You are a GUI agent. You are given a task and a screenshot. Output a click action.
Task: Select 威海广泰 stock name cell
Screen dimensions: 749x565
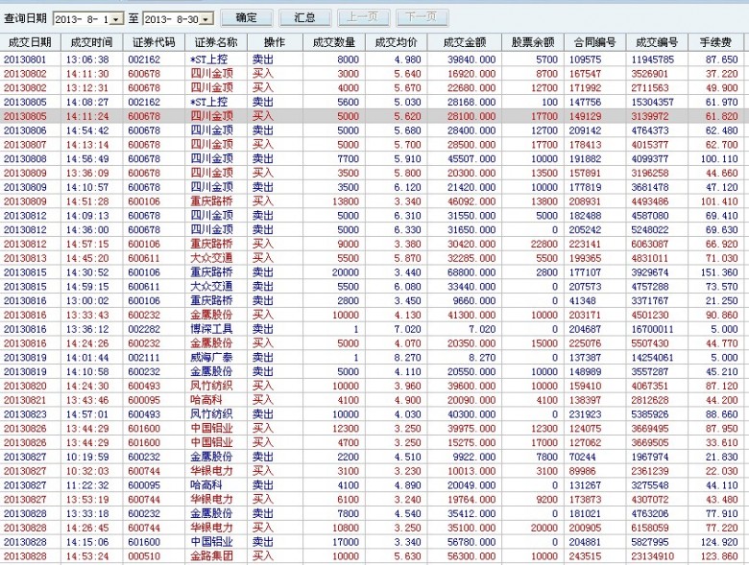point(211,358)
